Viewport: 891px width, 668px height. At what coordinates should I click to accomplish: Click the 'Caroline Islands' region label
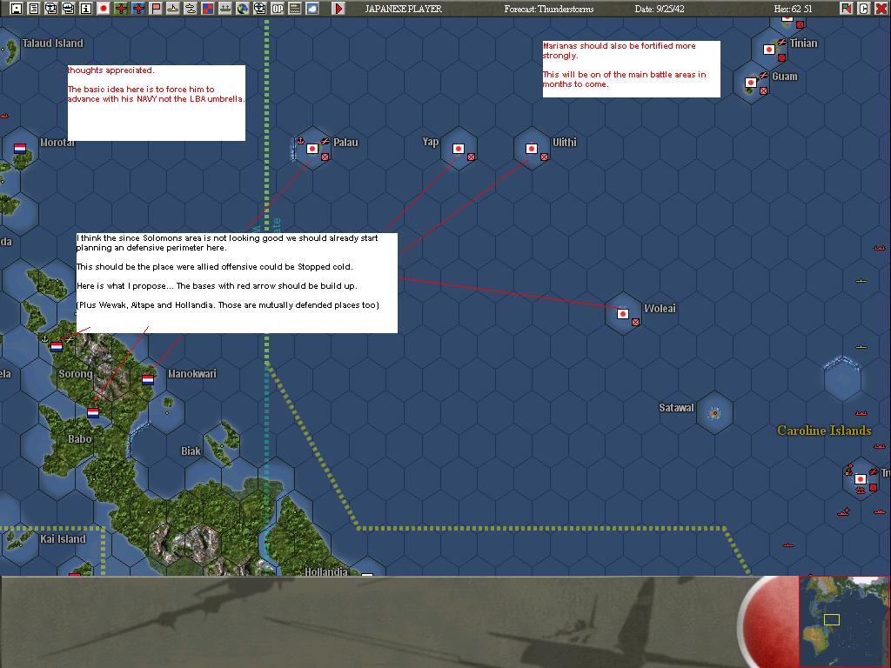coord(824,430)
